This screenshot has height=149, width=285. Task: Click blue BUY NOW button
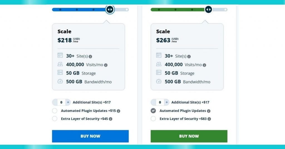[90, 136]
